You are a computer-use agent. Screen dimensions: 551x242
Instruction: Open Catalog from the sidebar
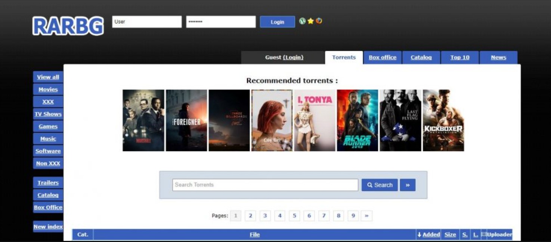point(48,195)
